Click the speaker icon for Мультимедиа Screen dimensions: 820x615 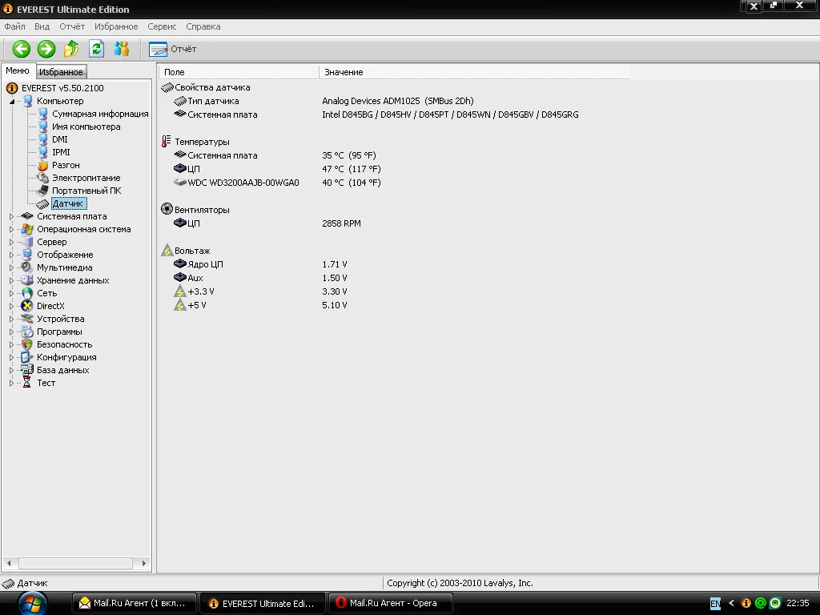pos(26,267)
